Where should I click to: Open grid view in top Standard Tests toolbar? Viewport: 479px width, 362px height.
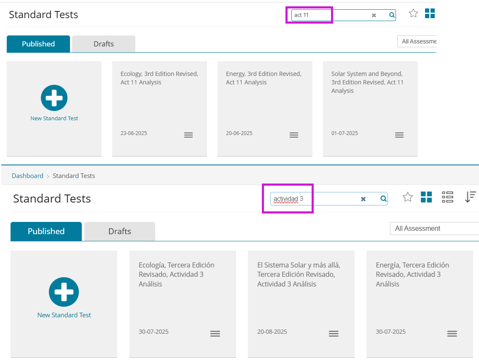[x=430, y=13]
